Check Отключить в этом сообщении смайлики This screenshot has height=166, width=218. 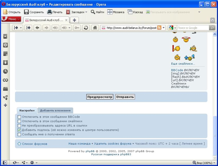click(19, 121)
